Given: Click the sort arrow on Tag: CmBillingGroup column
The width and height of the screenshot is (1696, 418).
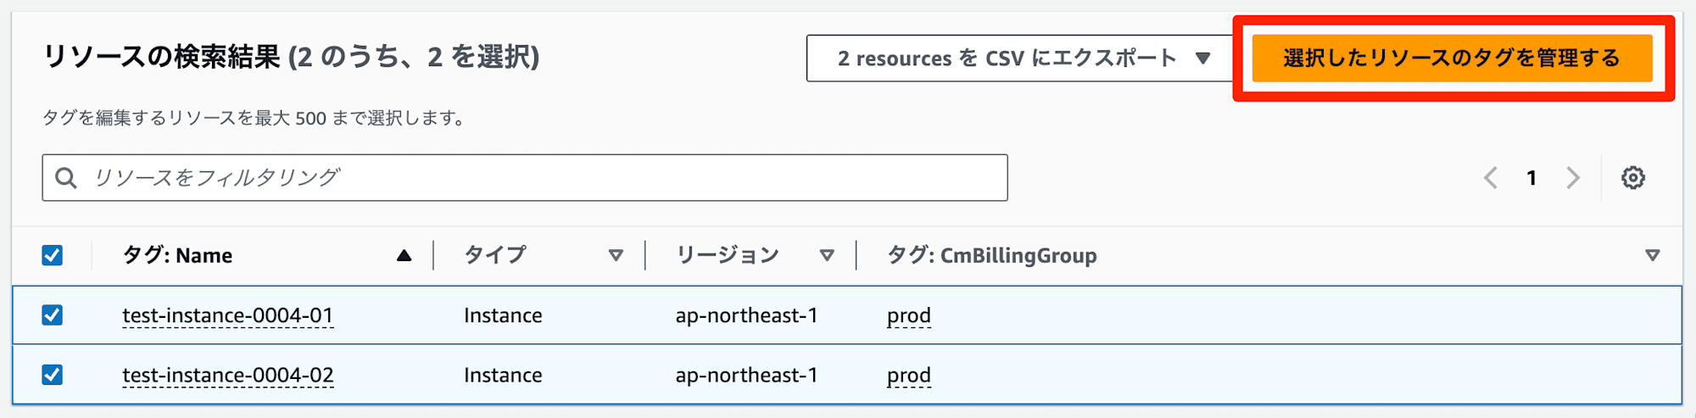Looking at the screenshot, I should [x=1653, y=255].
